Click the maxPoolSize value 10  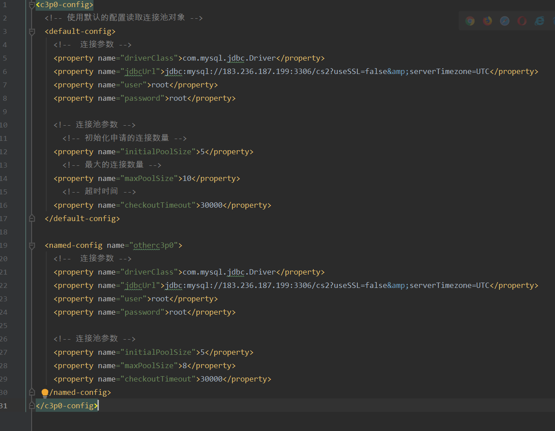pos(187,178)
